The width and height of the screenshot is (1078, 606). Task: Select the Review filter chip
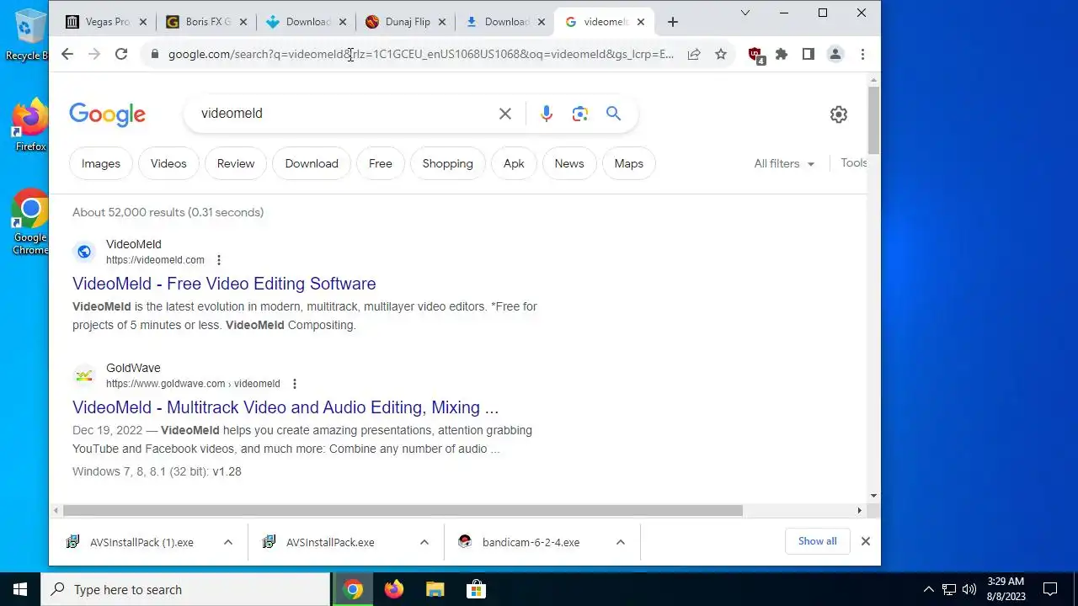[x=236, y=163]
